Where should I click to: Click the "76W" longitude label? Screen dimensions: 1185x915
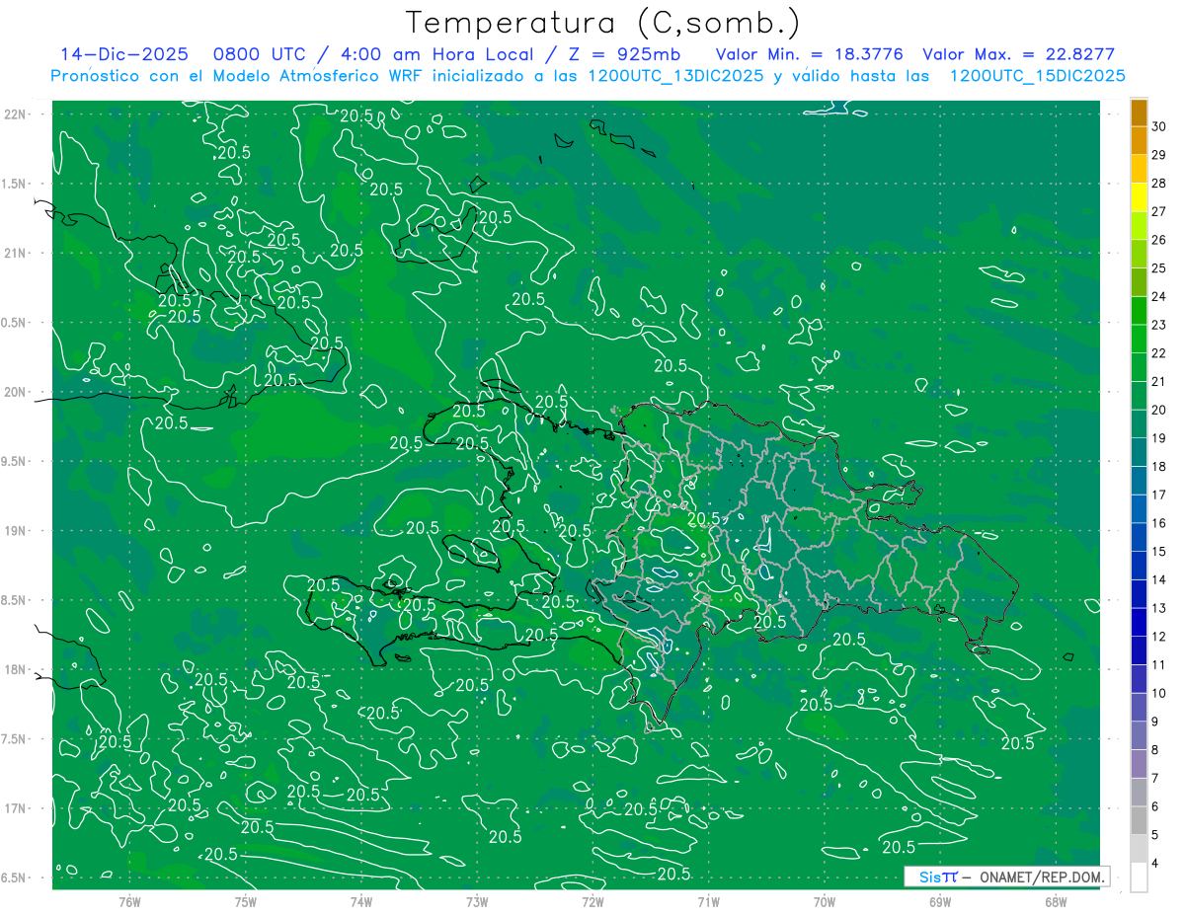pyautogui.click(x=129, y=902)
